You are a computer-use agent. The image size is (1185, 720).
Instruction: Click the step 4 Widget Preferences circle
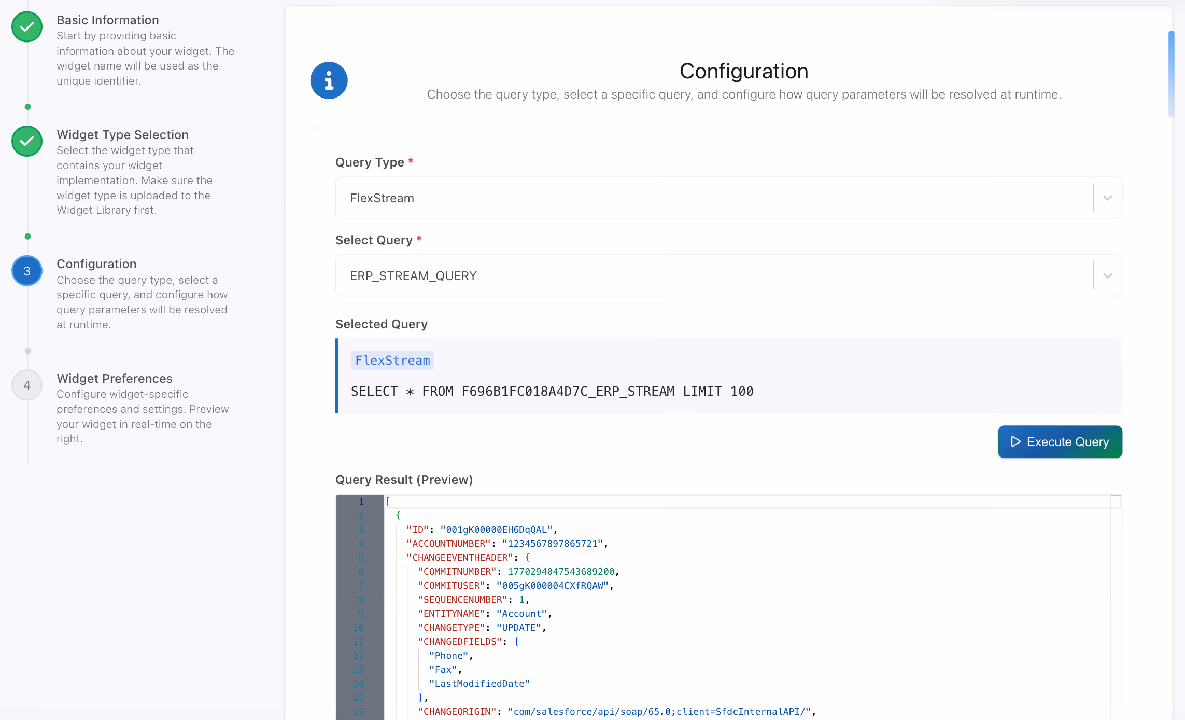(27, 385)
